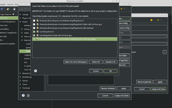Click the package toolbar icon in Eclipse

click(8, 9)
